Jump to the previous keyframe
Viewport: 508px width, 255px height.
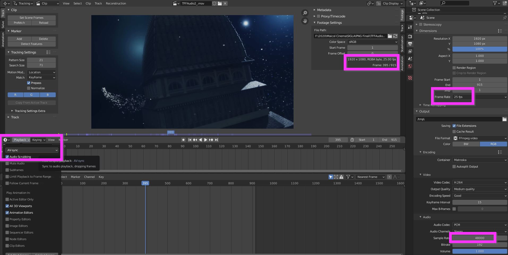(x=195, y=140)
